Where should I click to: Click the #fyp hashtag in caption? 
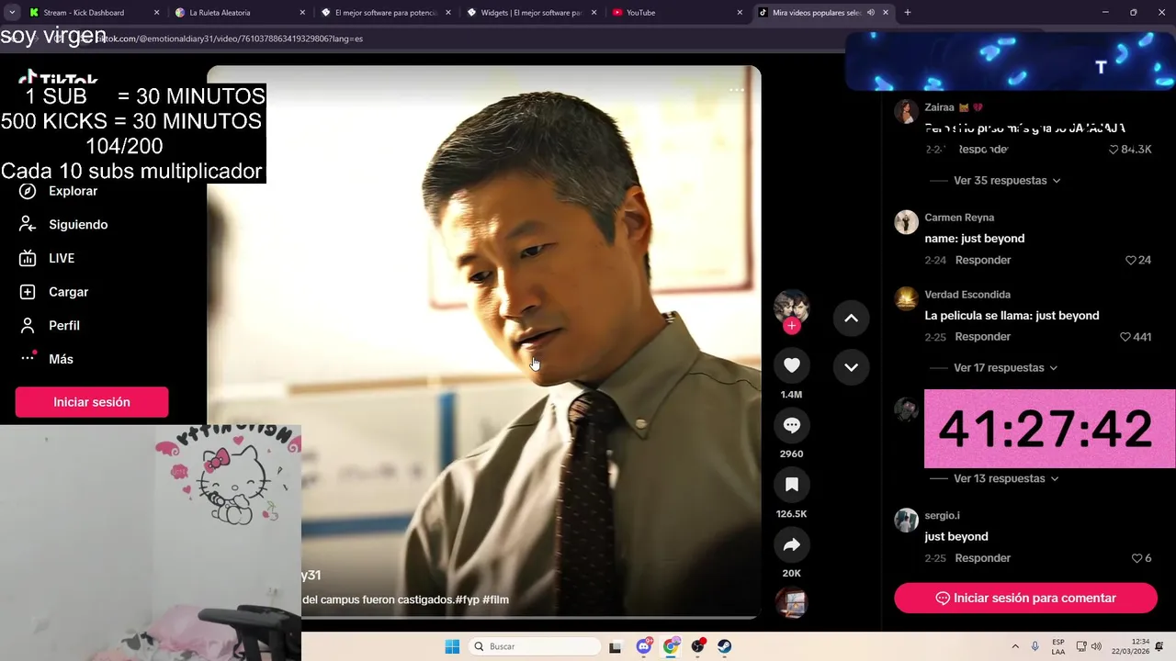pos(467,599)
